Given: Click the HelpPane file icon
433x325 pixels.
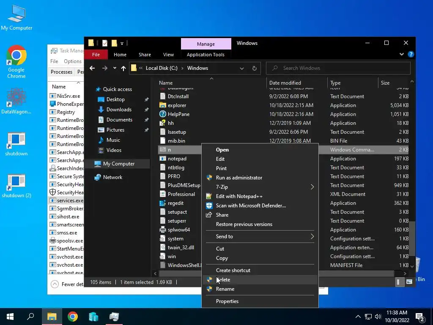Looking at the screenshot, I should tap(163, 114).
